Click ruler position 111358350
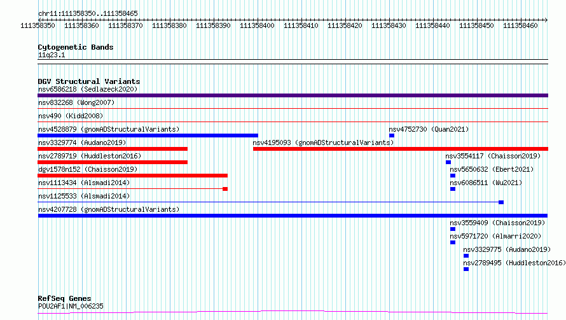566x320 pixels. [38, 25]
